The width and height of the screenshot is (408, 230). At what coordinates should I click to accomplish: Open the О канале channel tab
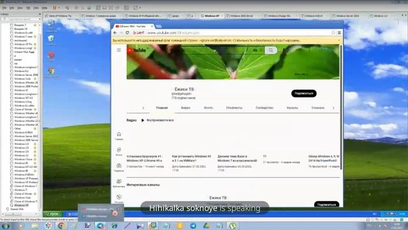click(317, 108)
